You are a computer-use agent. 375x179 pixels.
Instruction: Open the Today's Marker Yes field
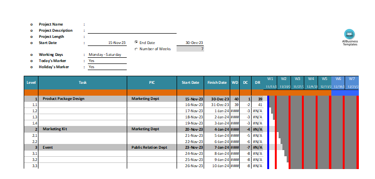point(107,61)
